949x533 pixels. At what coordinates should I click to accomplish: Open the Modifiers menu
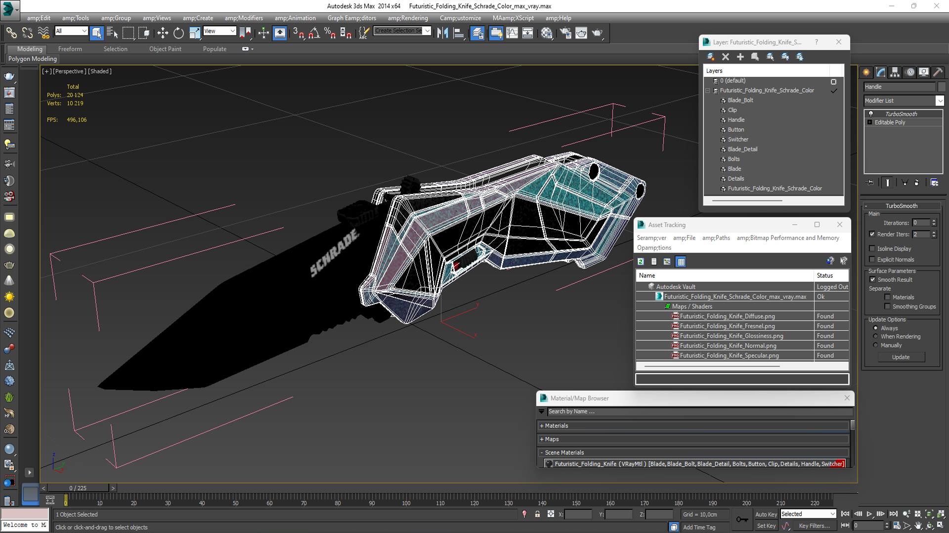coord(244,18)
